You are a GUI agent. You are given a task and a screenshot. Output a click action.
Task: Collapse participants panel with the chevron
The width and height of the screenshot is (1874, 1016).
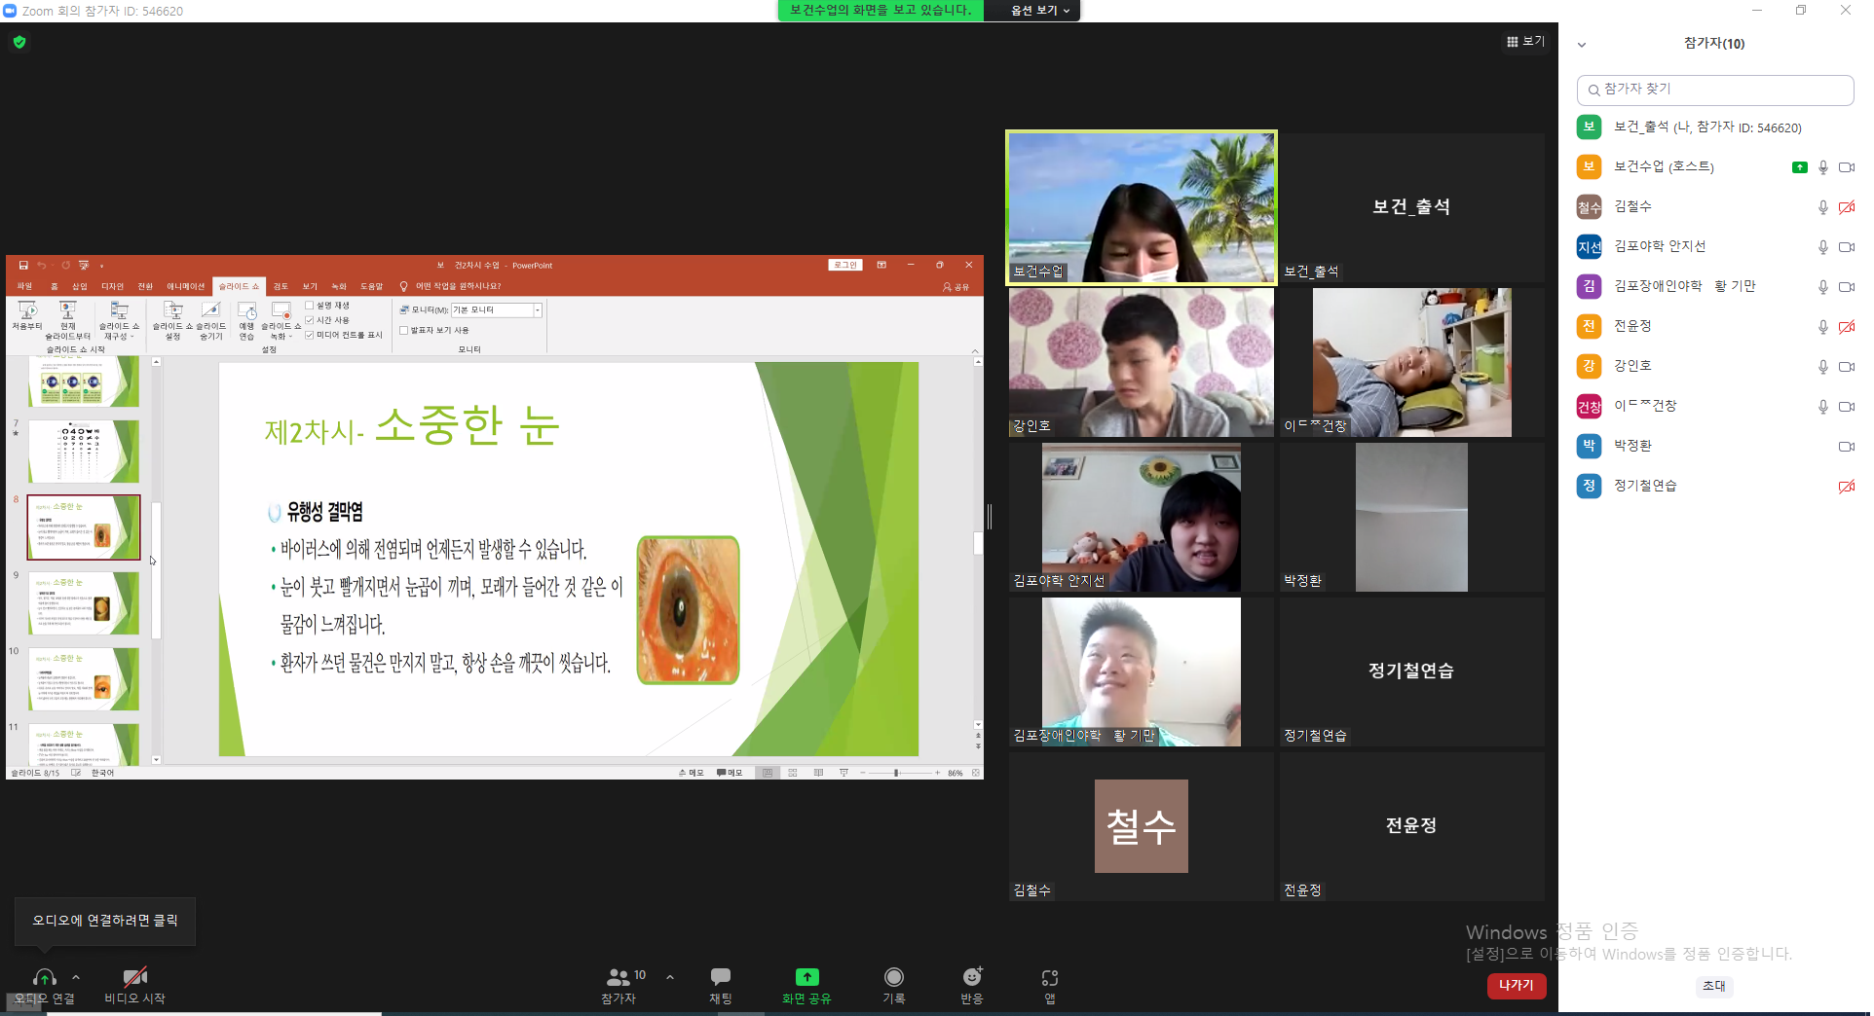click(x=1582, y=45)
